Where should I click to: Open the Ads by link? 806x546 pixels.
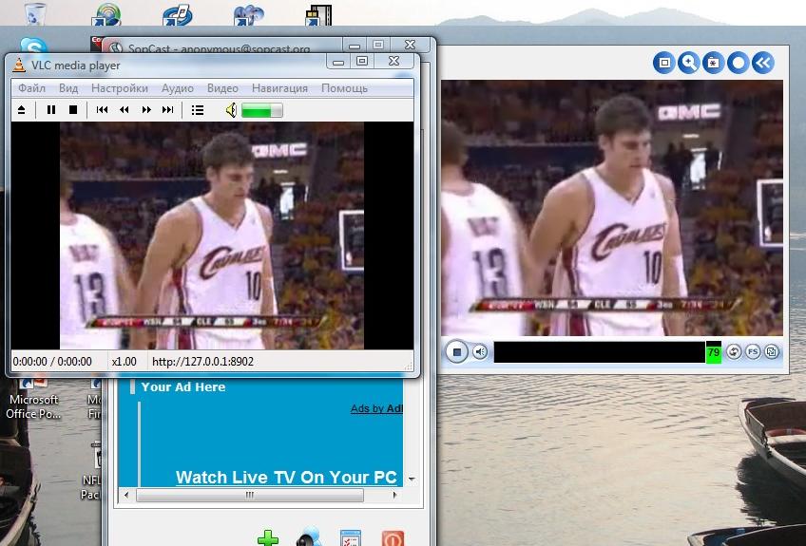[376, 409]
